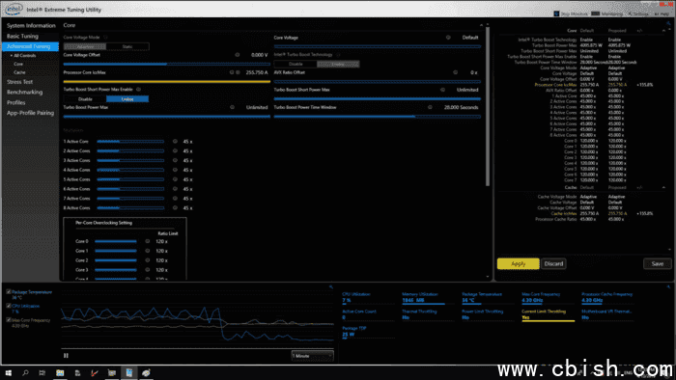Click Monitoring in the title bar
The image size is (676, 380).
coord(607,14)
